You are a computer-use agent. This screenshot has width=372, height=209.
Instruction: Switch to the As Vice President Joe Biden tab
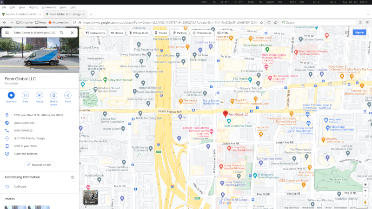[22, 14]
